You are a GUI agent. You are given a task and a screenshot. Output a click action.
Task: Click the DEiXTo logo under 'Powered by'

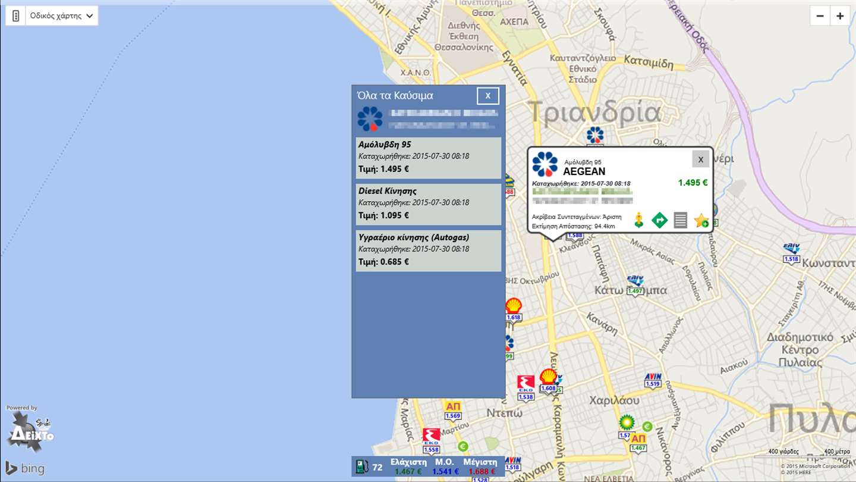coord(30,432)
